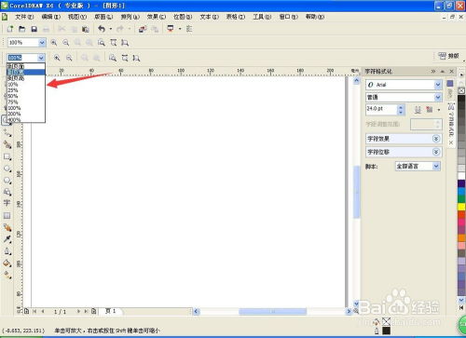Screen dimensions: 466x338
Task: Select the Polygon tool in the toolbox
Action: coord(7,181)
